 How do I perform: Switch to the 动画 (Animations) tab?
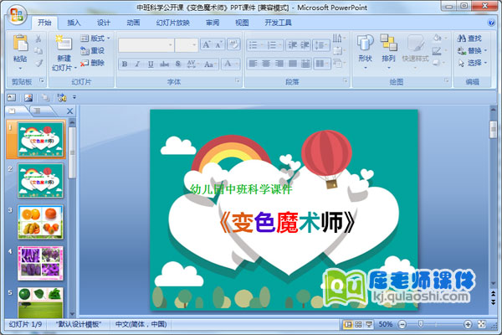[x=133, y=23]
